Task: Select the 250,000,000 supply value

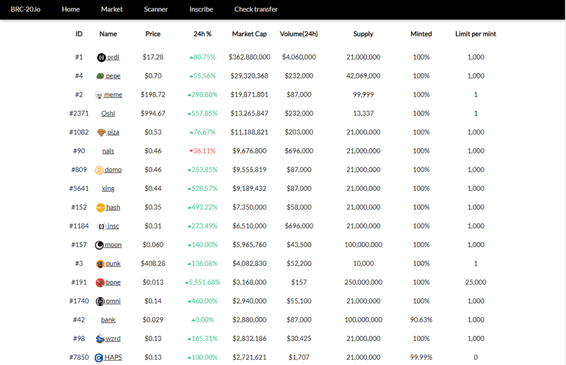Action: tap(363, 282)
